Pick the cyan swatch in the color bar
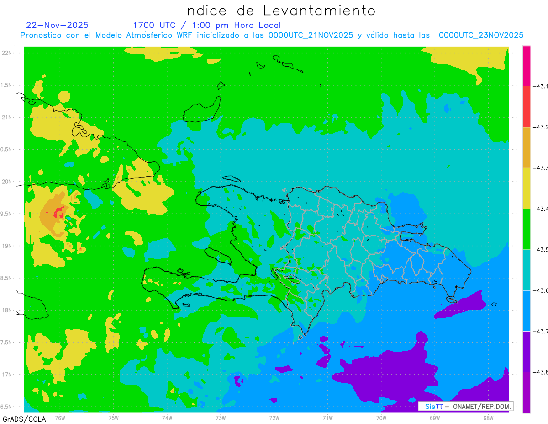Image resolution: width=548 pixels, height=424 pixels. point(527,270)
